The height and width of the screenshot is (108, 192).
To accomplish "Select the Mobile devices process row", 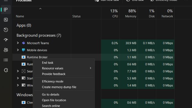I will (x=93, y=50).
